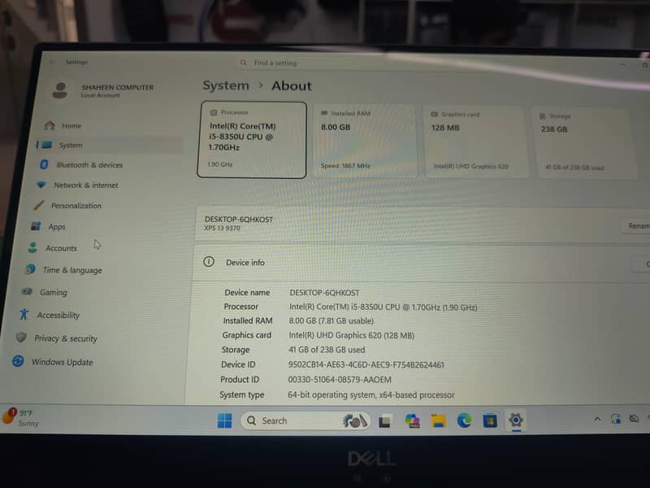Click the System breadcrumb link
The width and height of the screenshot is (650, 488).
click(x=226, y=85)
